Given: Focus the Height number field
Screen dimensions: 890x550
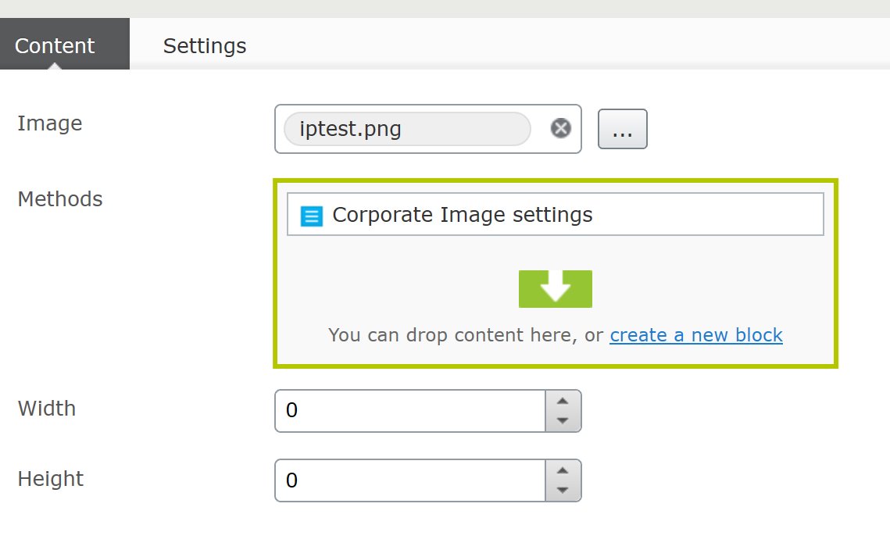Looking at the screenshot, I should (410, 480).
